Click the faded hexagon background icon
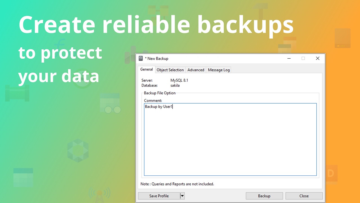The height and width of the screenshot is (203, 360). pyautogui.click(x=78, y=150)
